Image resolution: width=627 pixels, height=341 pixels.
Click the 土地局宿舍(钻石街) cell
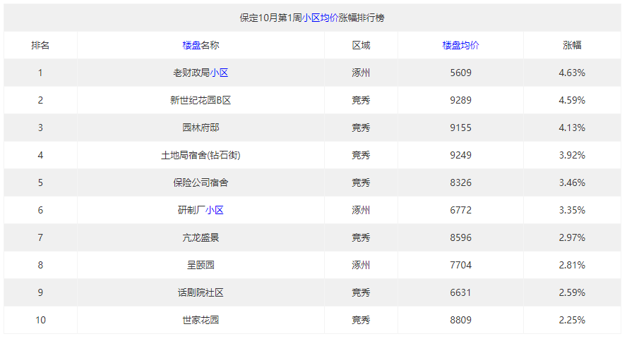point(201,156)
